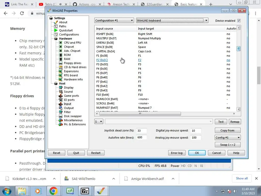Open the About settings page icon
The height and width of the screenshot is (196, 261).
(x=56, y=22)
